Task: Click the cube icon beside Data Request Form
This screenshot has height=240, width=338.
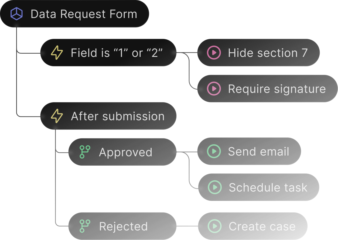Action: point(16,14)
